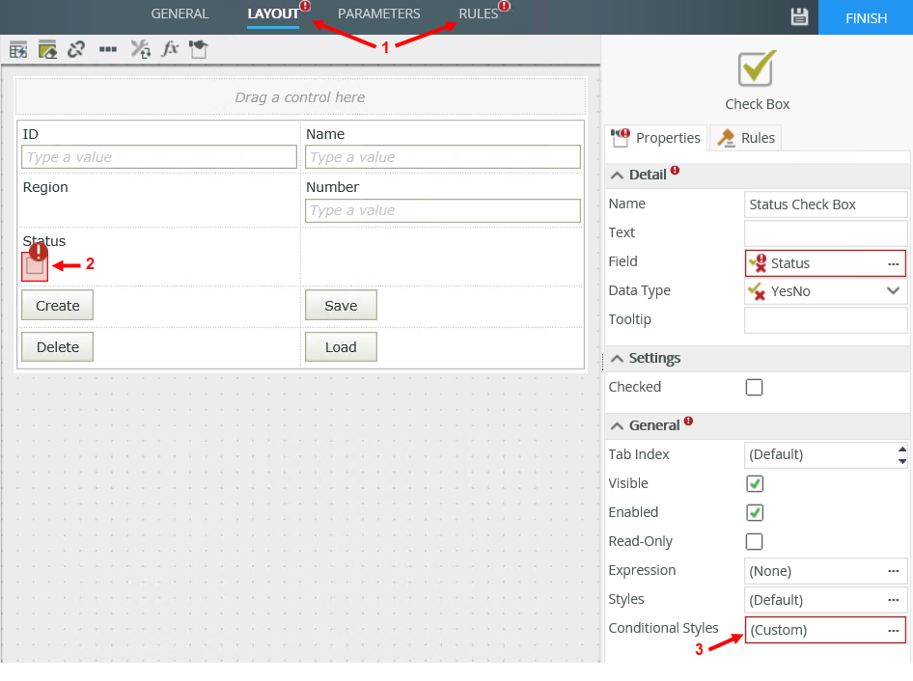Decrease the Tab Index with down arrow
This screenshot has width=913, height=681.
pos(902,461)
